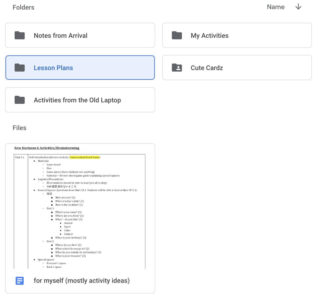The image size is (318, 308).
Task: Select Activities from the Old Laptop label
Action: click(77, 100)
